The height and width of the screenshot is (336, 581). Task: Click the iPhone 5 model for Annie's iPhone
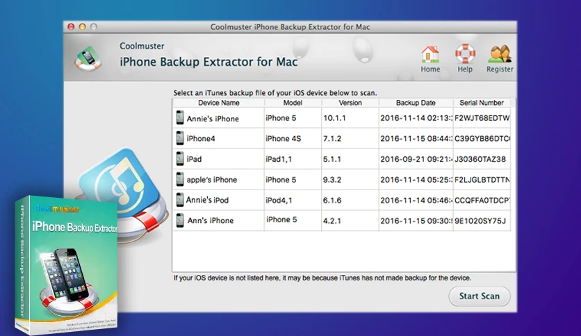(293, 118)
